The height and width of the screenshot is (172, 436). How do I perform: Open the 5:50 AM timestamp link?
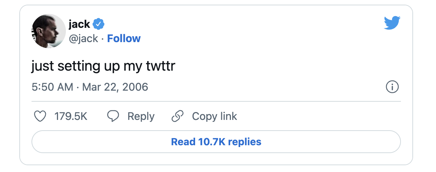(52, 87)
